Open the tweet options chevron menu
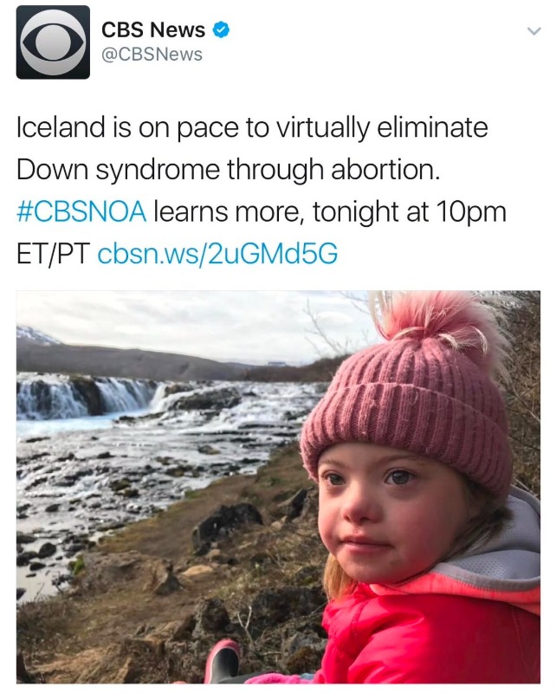Screen dimensions: 556x693 pyautogui.click(x=533, y=30)
